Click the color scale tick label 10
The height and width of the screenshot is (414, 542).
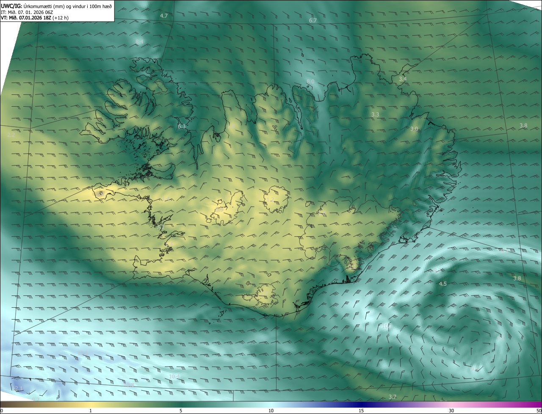[271, 411]
